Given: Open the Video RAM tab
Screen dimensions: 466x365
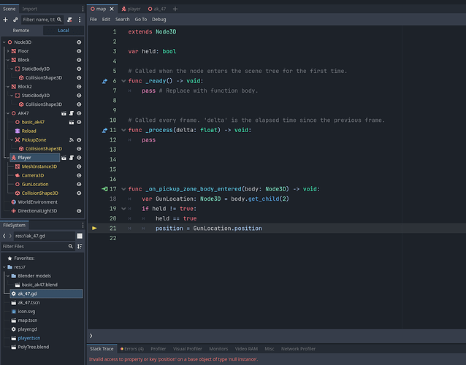Looking at the screenshot, I should [x=246, y=349].
